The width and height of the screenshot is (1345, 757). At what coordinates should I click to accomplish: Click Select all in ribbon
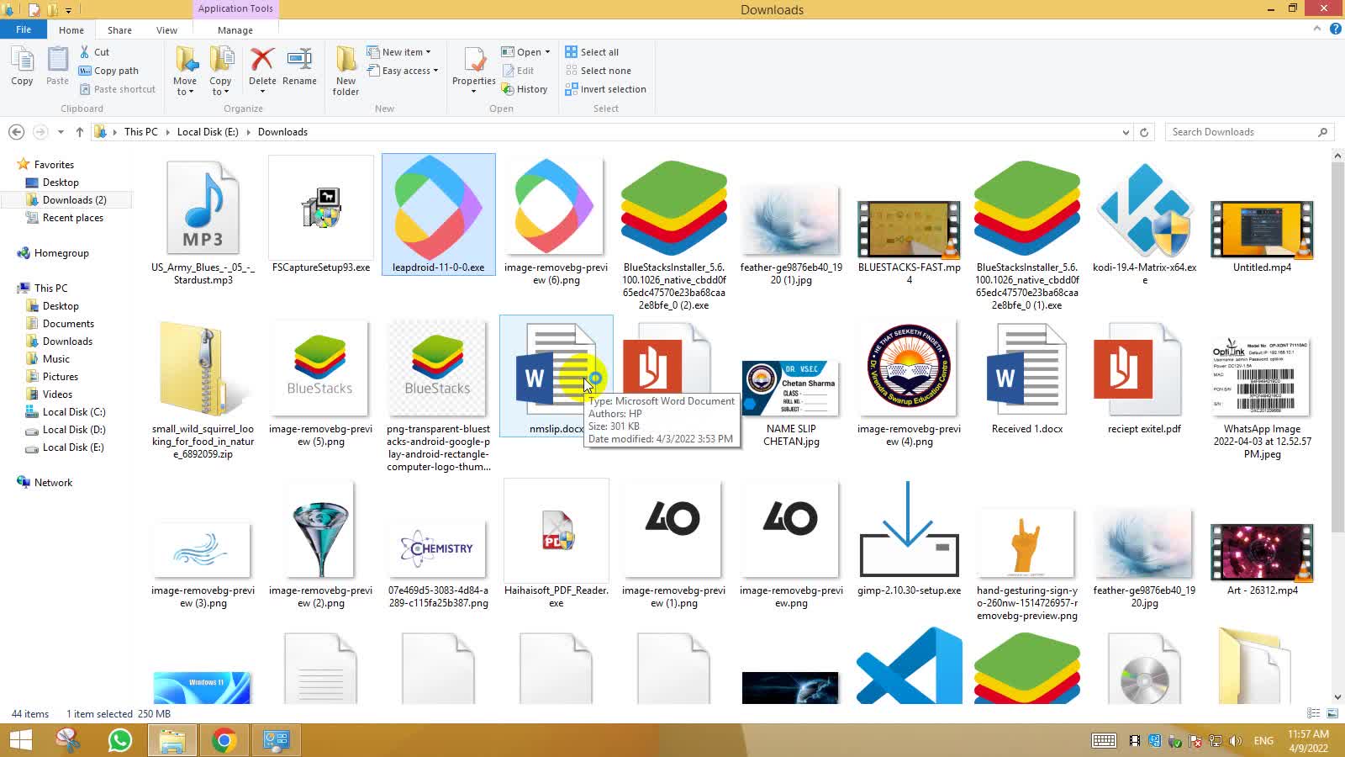(x=592, y=52)
